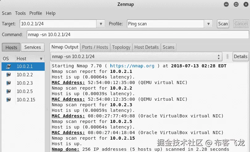Image resolution: width=250 pixels, height=152 pixels.
Task: Click 'Nmap scan report for 10.0.2.15' line
Action: click(93, 138)
